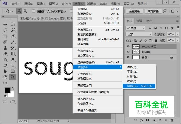Image resolution: width=181 pixels, height=124 pixels.
Task: Select the Dodge tool
Action: click(x=13, y=60)
